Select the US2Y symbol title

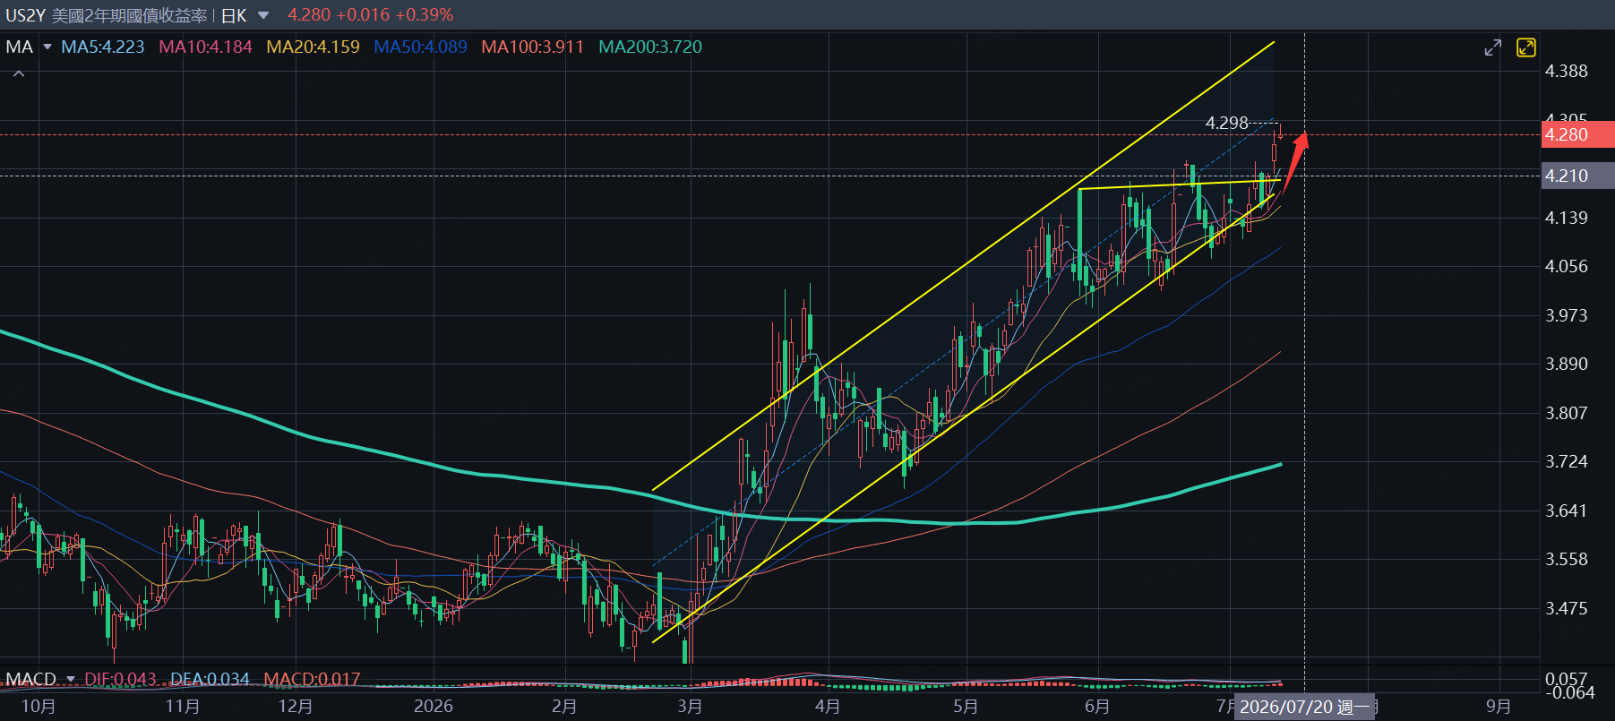pos(25,15)
